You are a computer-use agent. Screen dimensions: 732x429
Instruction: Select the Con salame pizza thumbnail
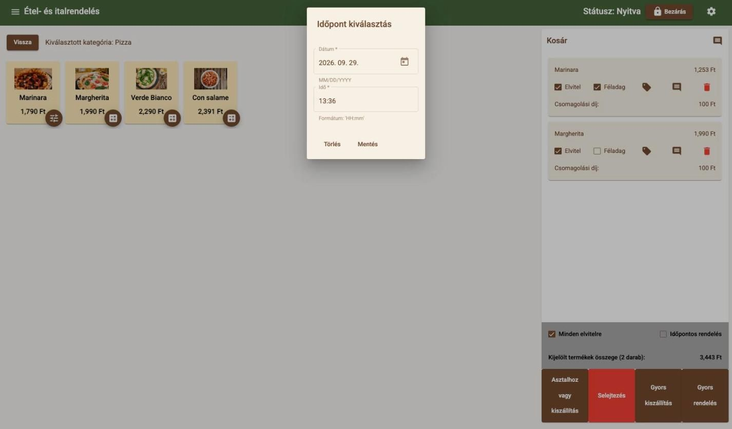coord(210,79)
